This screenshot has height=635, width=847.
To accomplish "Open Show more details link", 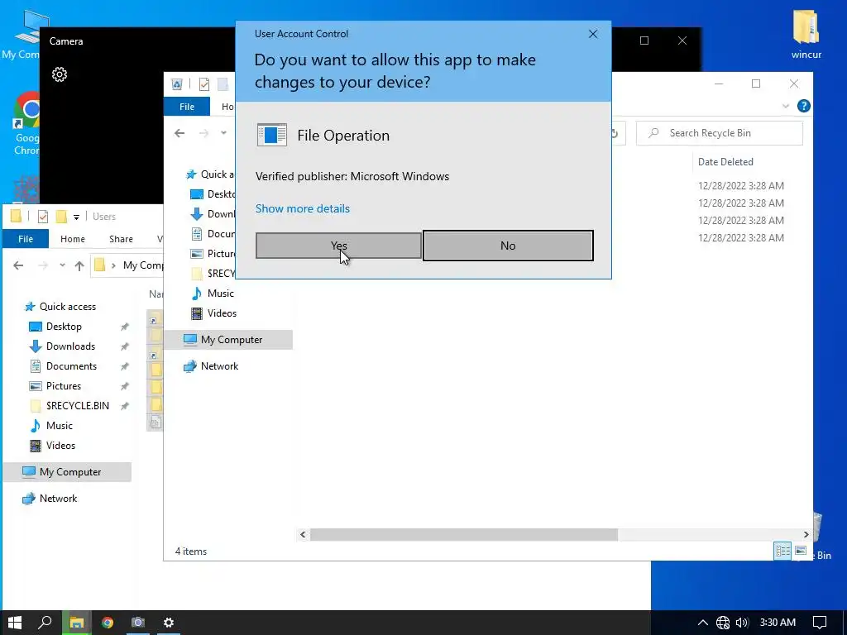I will tap(303, 208).
